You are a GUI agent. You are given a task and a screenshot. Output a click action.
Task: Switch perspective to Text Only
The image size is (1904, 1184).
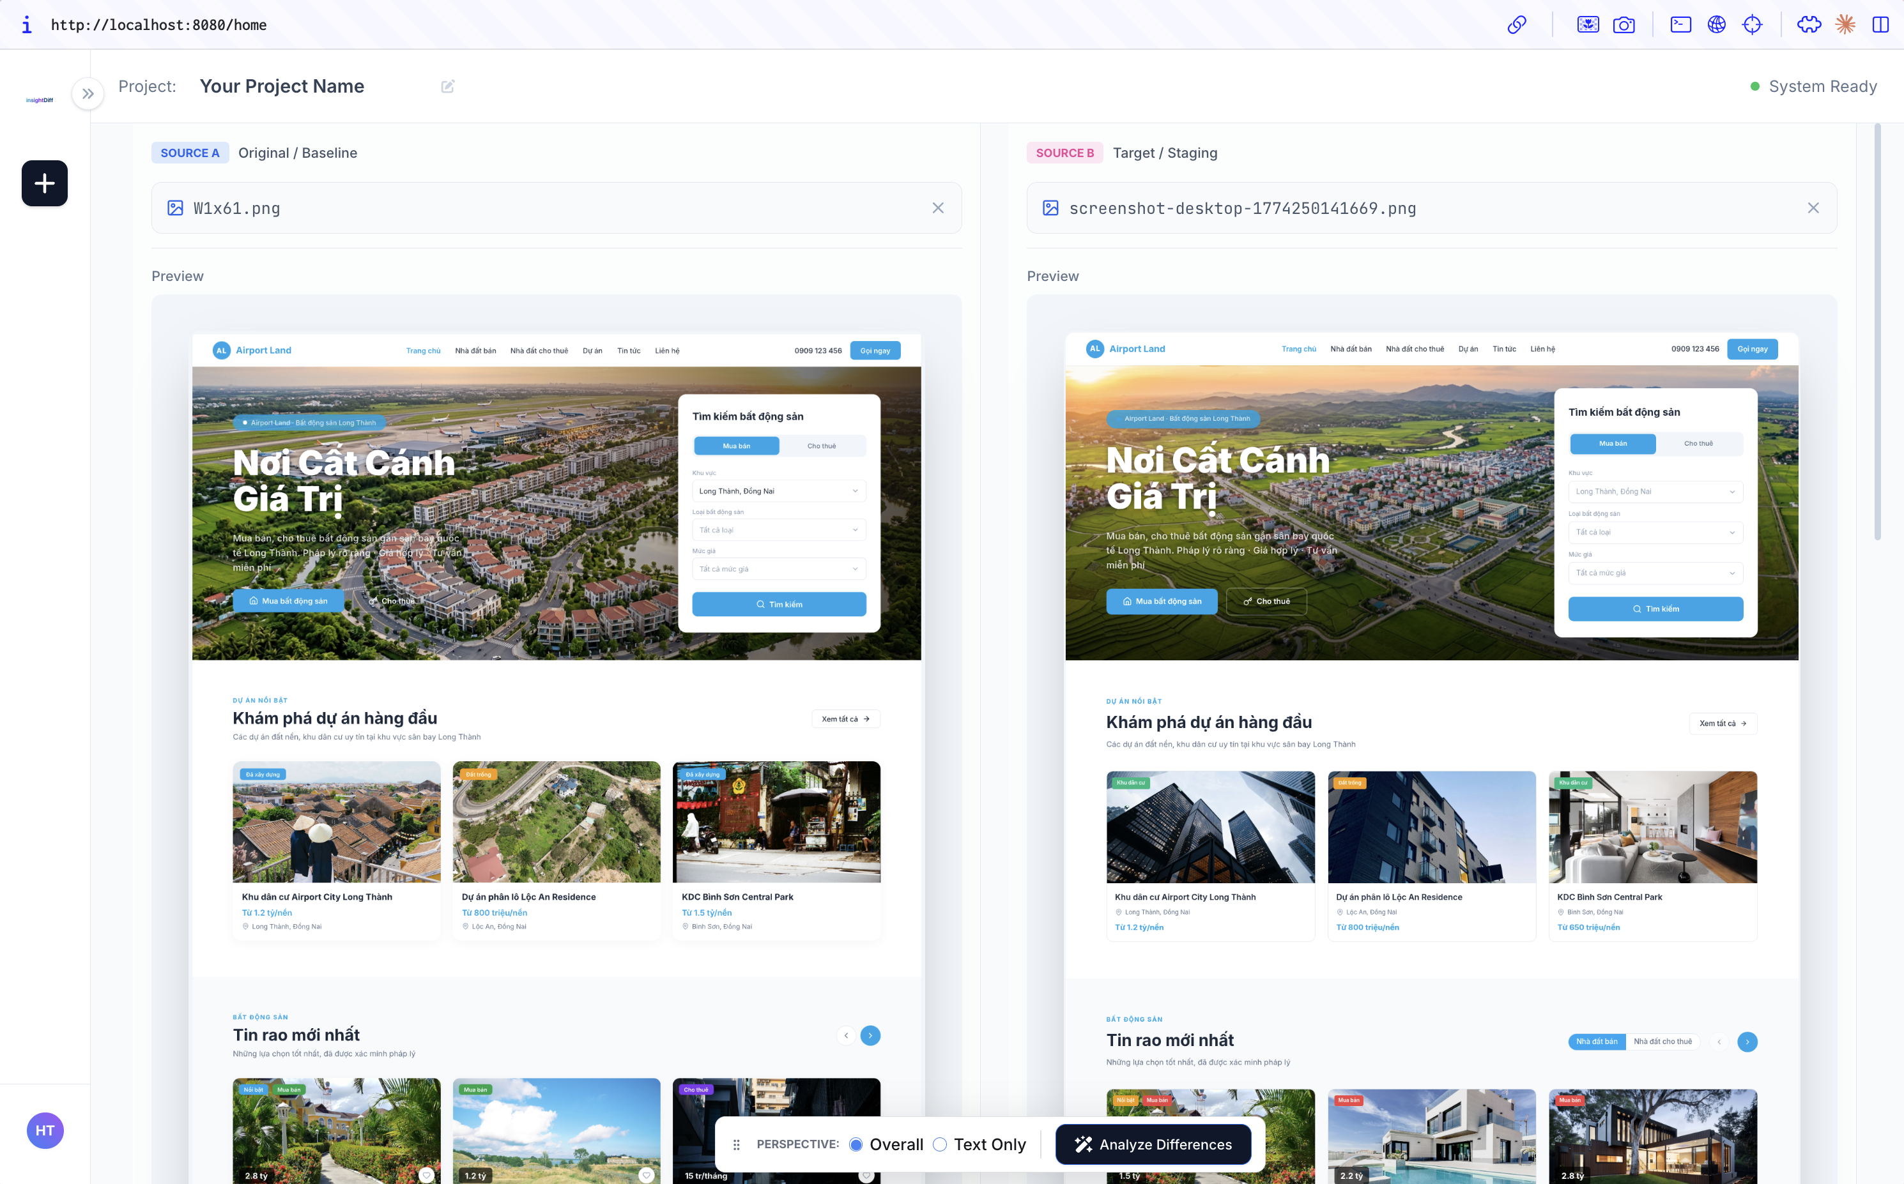(939, 1144)
